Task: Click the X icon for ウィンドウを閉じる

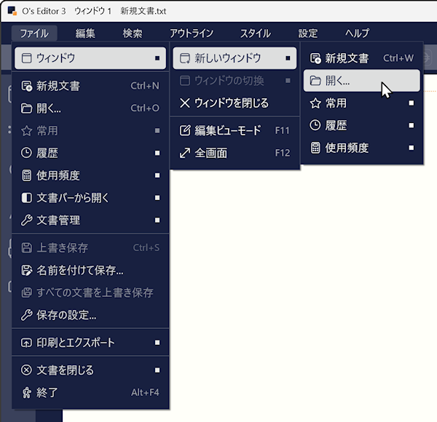Action: (184, 103)
